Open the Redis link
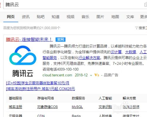This screenshot has height=117, width=147. click(76, 116)
